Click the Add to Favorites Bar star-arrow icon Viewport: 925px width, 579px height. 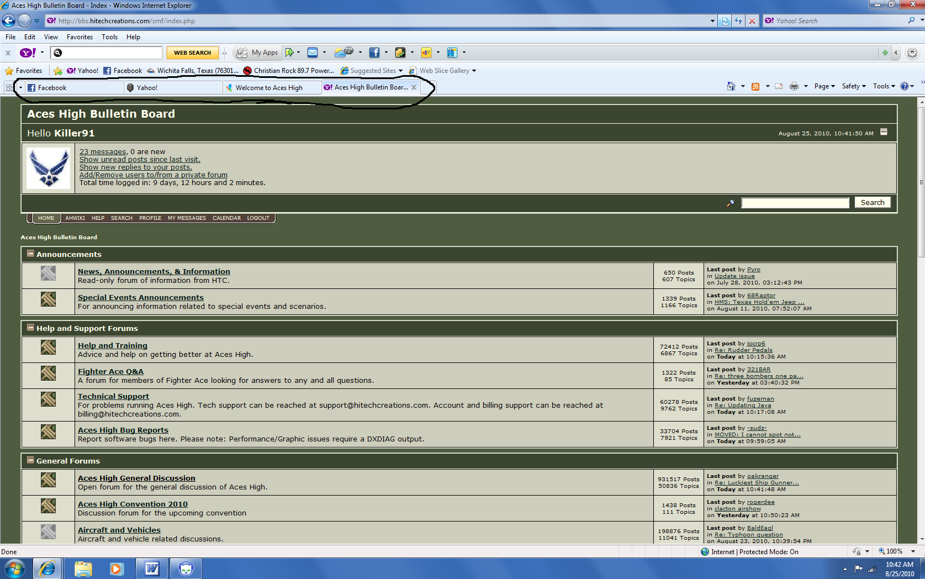(58, 71)
